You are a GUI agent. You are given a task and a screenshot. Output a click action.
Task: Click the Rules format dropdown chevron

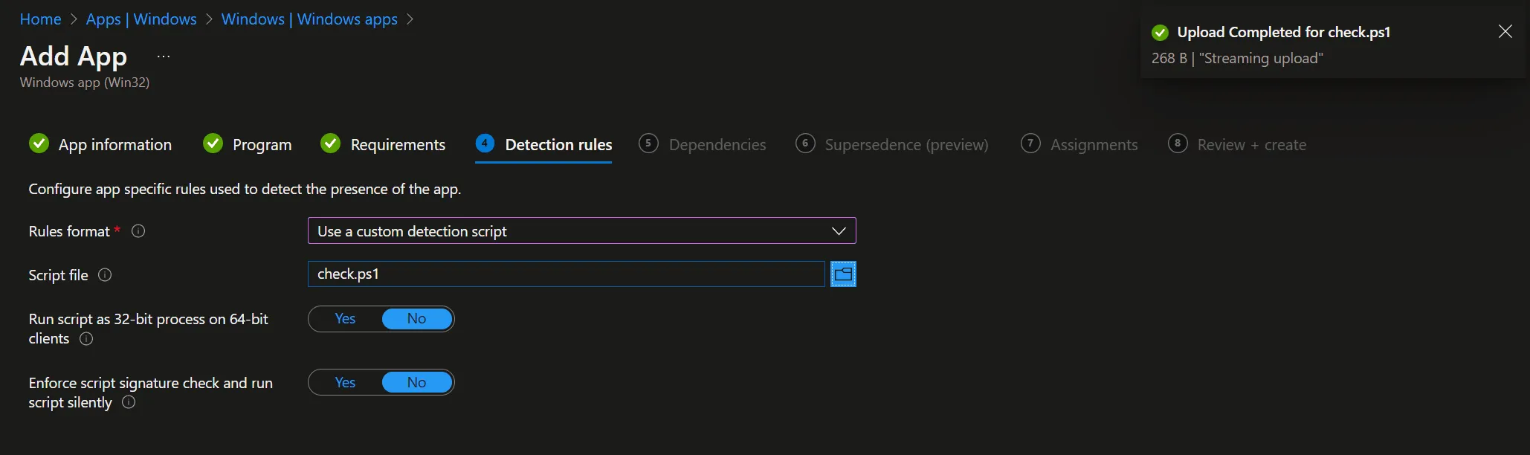click(x=839, y=231)
